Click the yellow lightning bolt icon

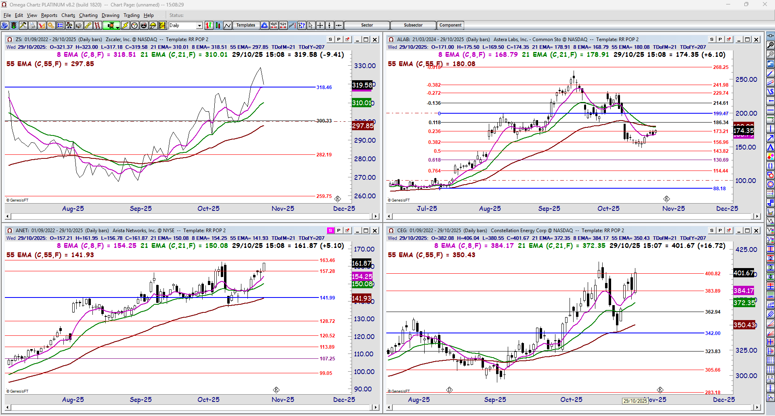tap(125, 25)
